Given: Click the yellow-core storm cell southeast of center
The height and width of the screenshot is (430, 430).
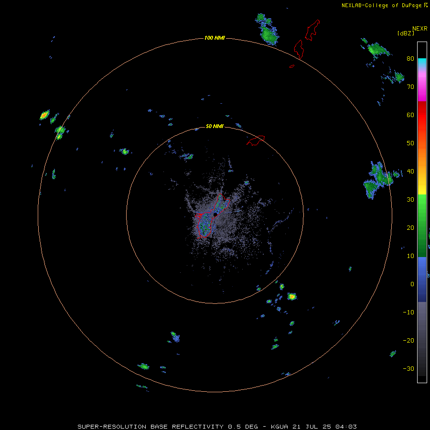Looking at the screenshot, I should click(x=292, y=296).
